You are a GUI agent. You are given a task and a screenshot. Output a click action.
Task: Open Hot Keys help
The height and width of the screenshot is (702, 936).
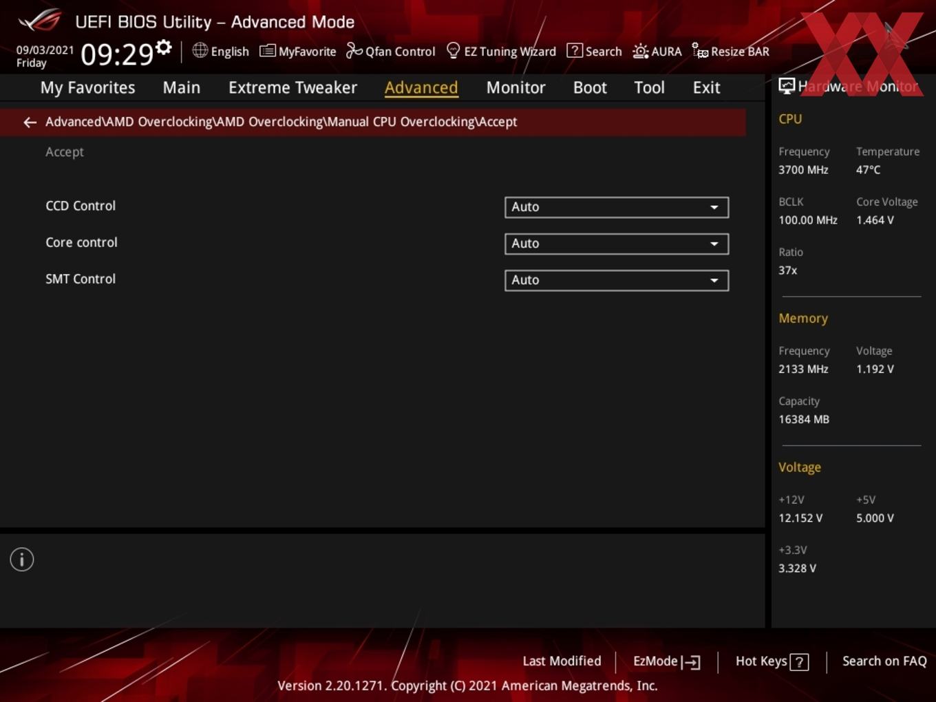click(x=772, y=661)
